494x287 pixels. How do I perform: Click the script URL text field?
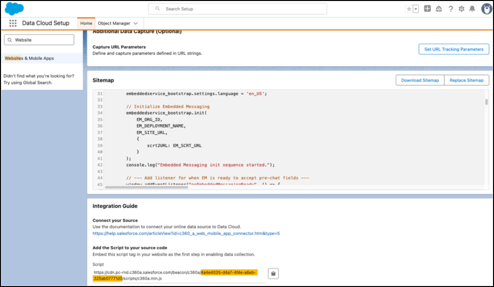[179, 275]
